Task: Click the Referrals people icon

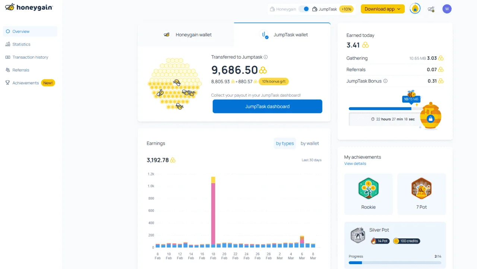Action: coord(8,70)
